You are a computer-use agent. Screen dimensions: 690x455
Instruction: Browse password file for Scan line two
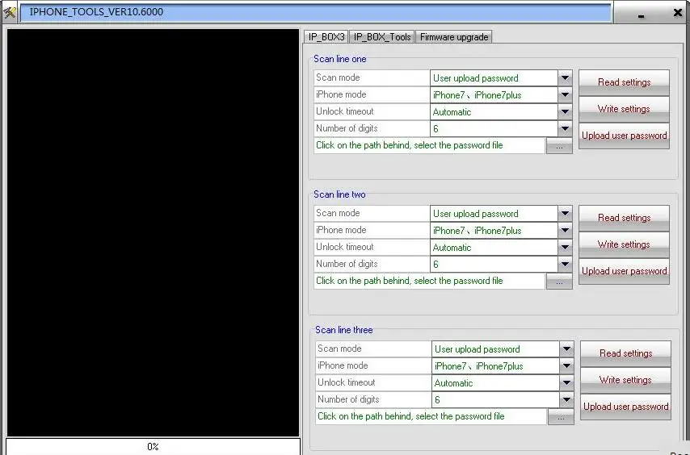(559, 282)
